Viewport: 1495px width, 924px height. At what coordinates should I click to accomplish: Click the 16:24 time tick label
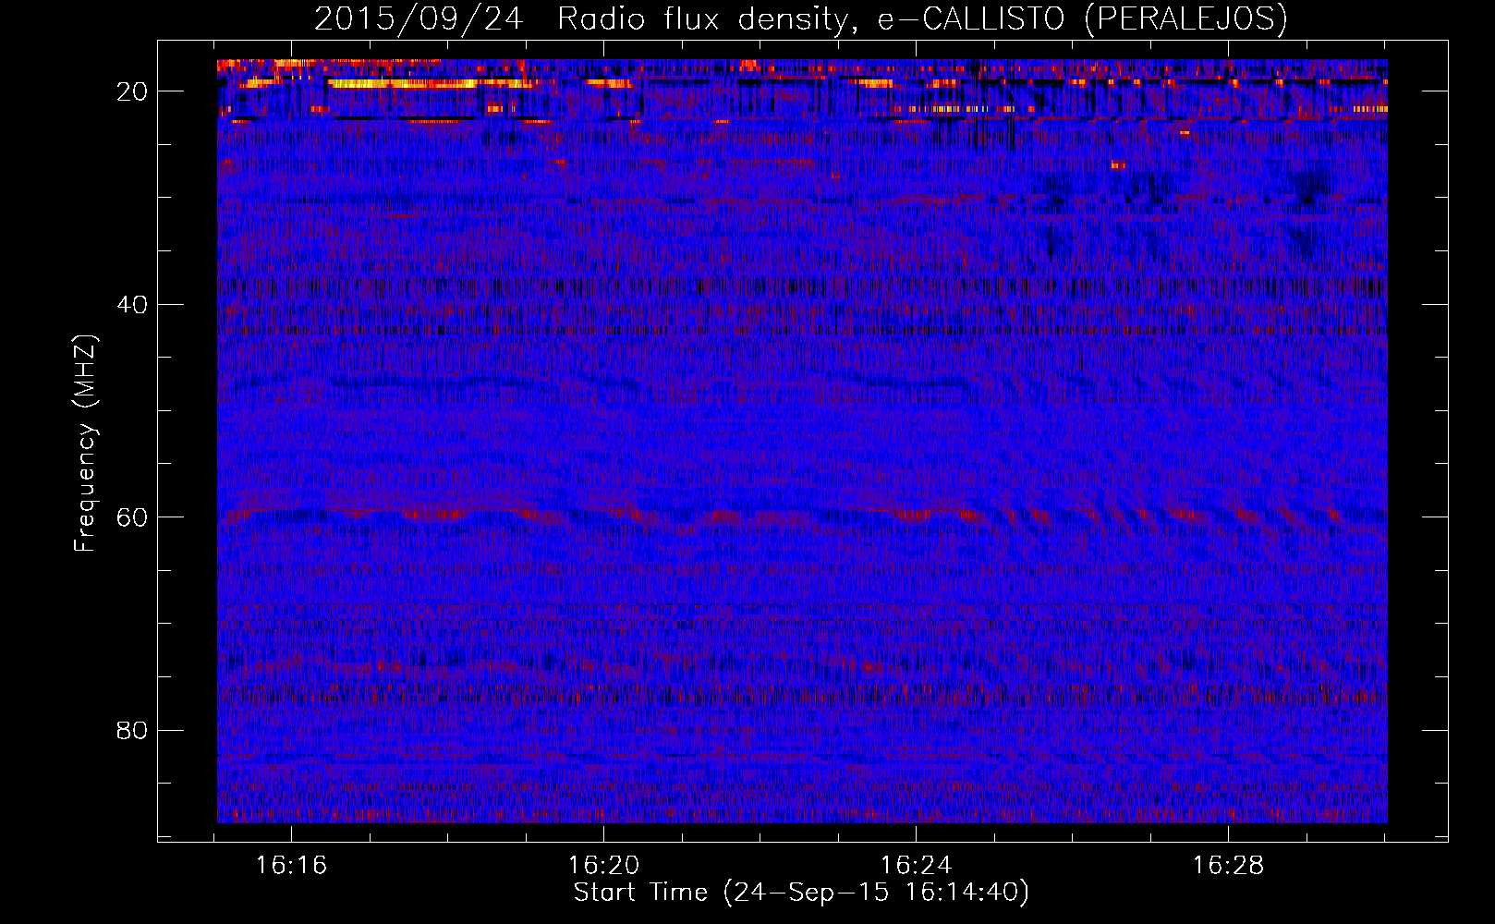click(916, 866)
